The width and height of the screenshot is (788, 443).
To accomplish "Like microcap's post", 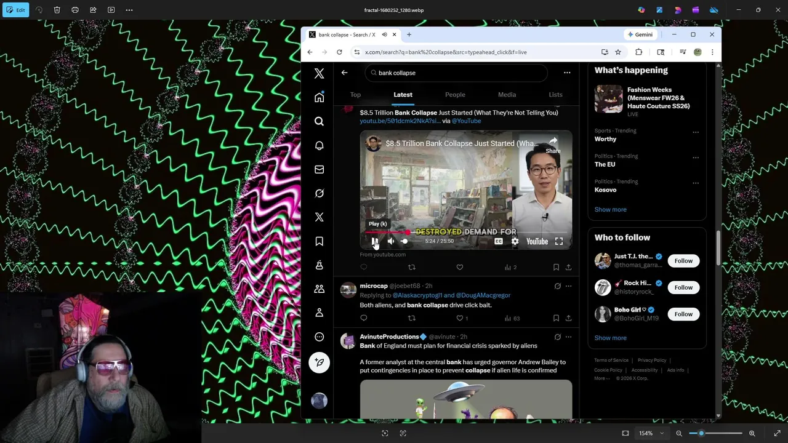I will pos(459,318).
